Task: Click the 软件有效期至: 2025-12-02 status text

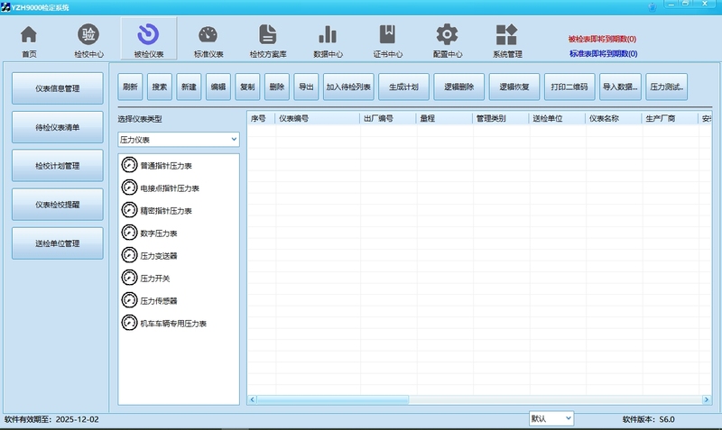Action: tap(51, 419)
